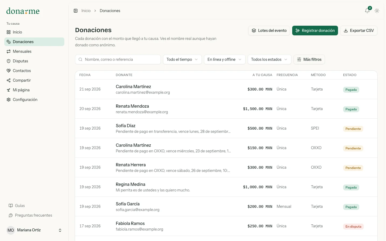Viewport: 386px width, 241px height.
Task: Open Inicio in the sidebar
Action: click(x=34, y=32)
